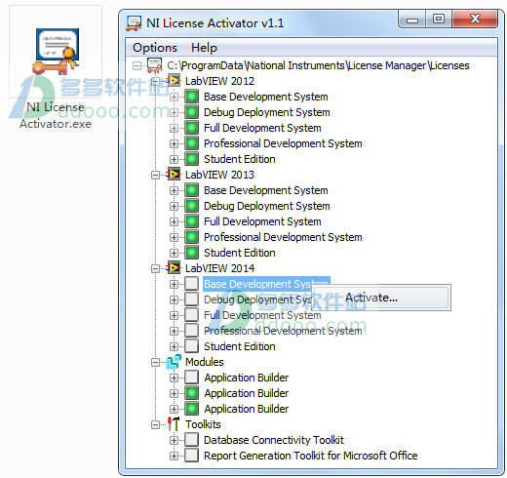This screenshot has height=478, width=507.
Task: Select LabVIEW 2014 Student Edition entry
Action: (x=240, y=346)
